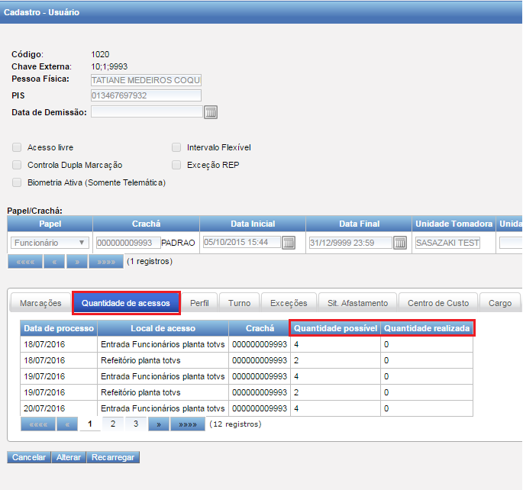The height and width of the screenshot is (490, 523).
Task: Click the Alterar button
Action: point(69,457)
